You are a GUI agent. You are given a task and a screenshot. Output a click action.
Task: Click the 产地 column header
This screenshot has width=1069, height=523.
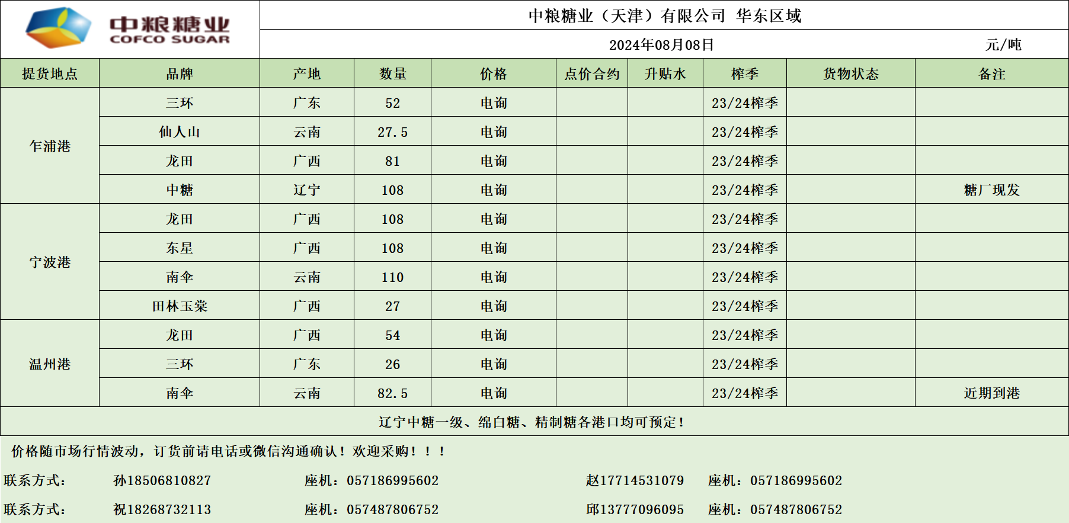(x=307, y=74)
